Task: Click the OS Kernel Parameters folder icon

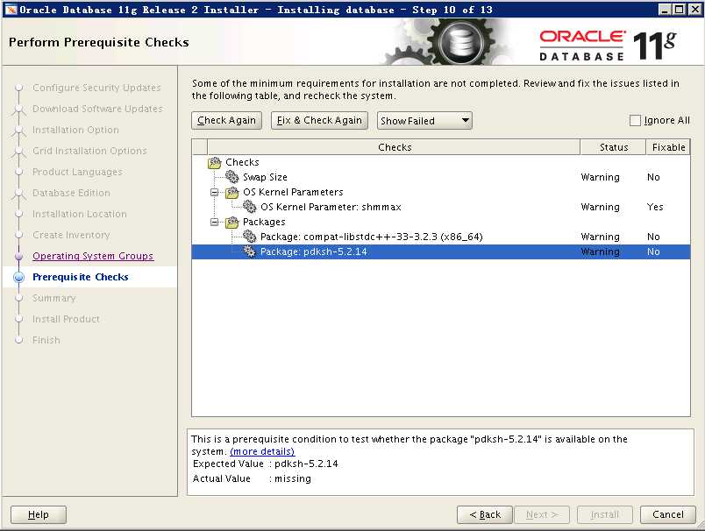Action: [232, 192]
